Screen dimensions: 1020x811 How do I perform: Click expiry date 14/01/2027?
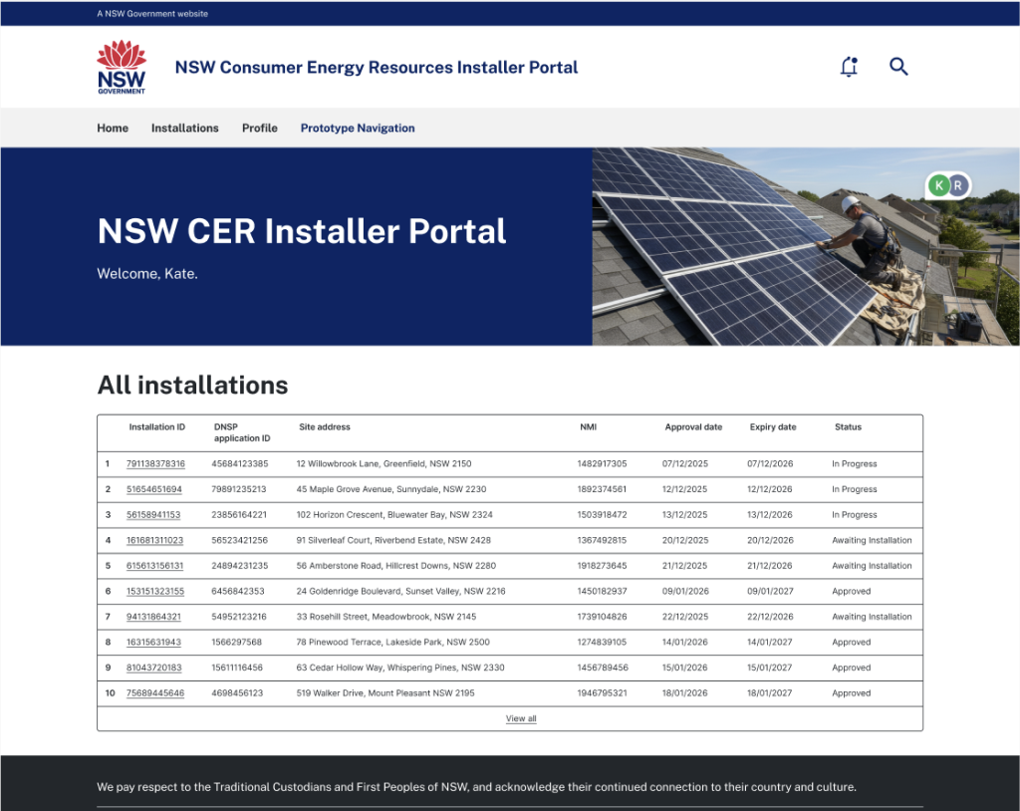pos(770,642)
